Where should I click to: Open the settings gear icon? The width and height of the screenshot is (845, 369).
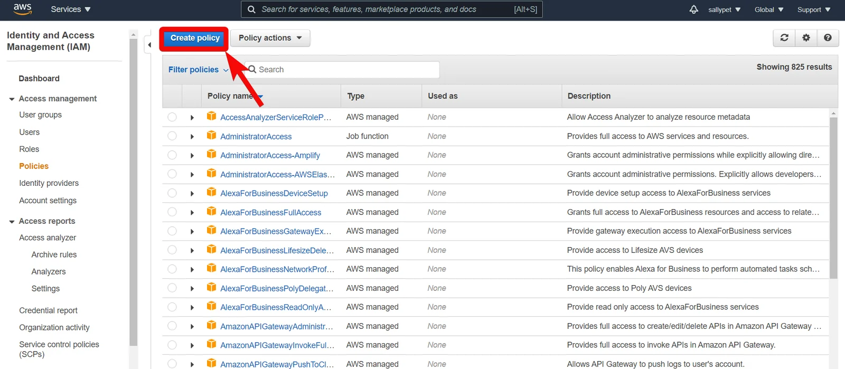[x=806, y=37]
